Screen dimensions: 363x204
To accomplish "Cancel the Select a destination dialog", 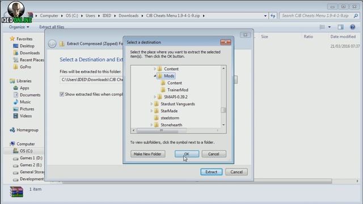I will coord(214,154).
